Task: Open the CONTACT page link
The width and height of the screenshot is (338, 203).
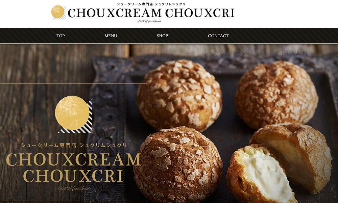Action: pyautogui.click(x=218, y=36)
